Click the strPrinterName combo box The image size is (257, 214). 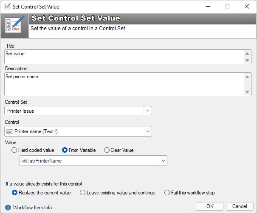click(93, 161)
